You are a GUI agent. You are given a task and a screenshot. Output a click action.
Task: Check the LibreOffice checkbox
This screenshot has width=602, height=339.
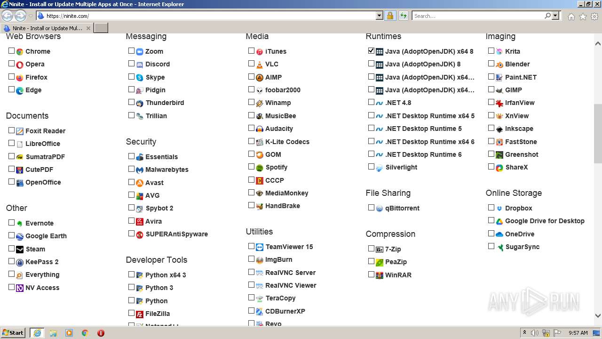[x=11, y=143]
